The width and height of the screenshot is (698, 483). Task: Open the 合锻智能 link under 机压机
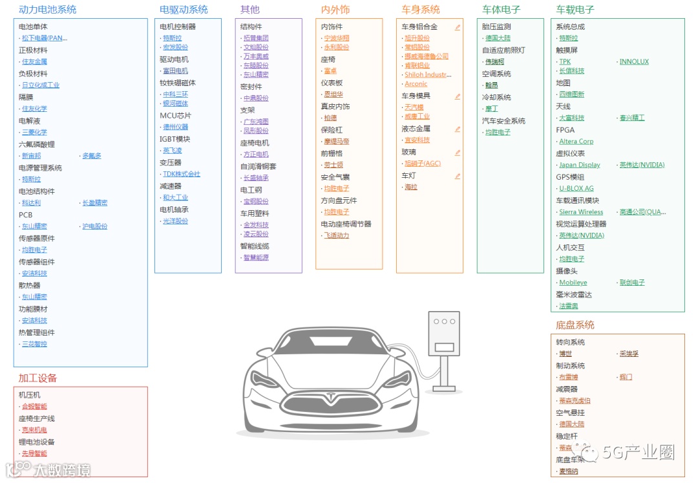point(34,407)
